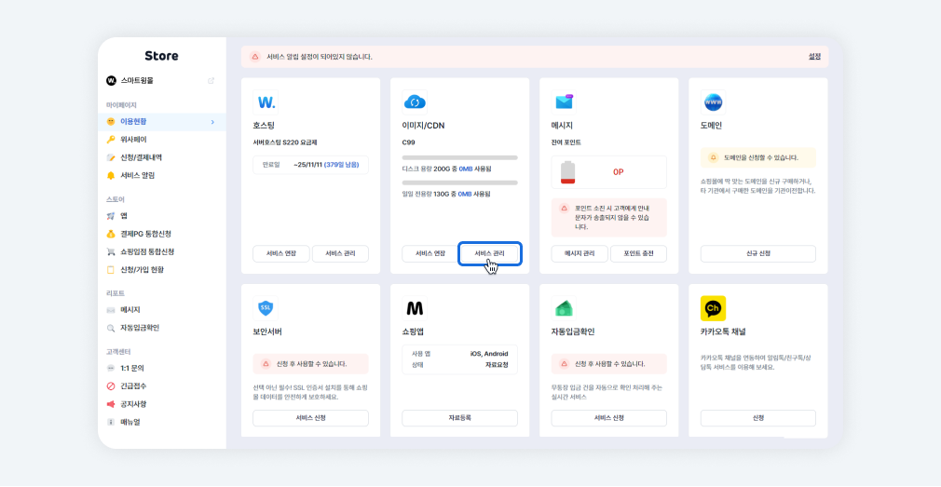Screen dimensions: 941x487
Task: Click the W shop icon next to 스마트윙몰
Action: click(x=111, y=80)
